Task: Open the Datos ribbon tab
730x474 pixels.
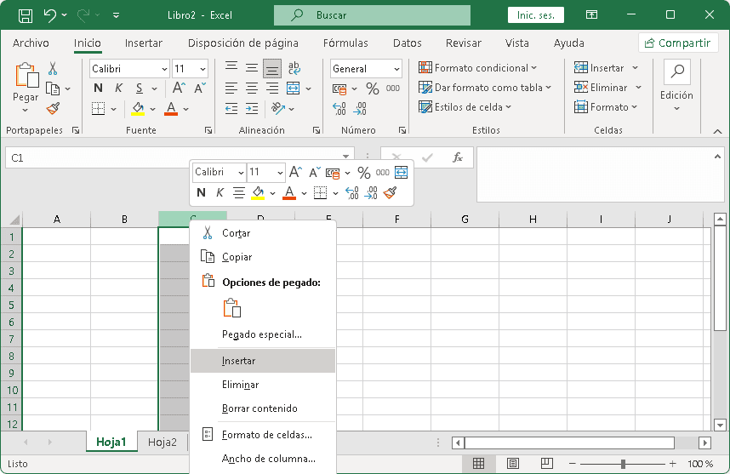Action: [408, 43]
